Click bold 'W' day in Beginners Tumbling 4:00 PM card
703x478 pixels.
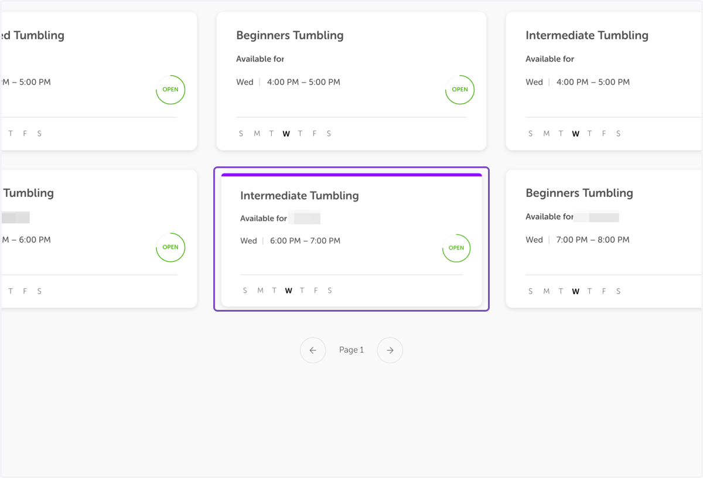coord(286,134)
